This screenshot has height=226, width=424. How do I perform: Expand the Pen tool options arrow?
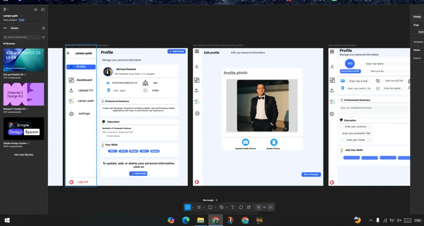tap(226, 207)
